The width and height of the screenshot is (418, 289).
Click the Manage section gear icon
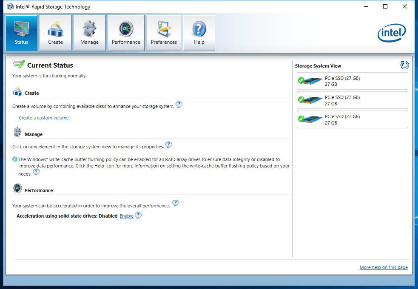(17, 132)
